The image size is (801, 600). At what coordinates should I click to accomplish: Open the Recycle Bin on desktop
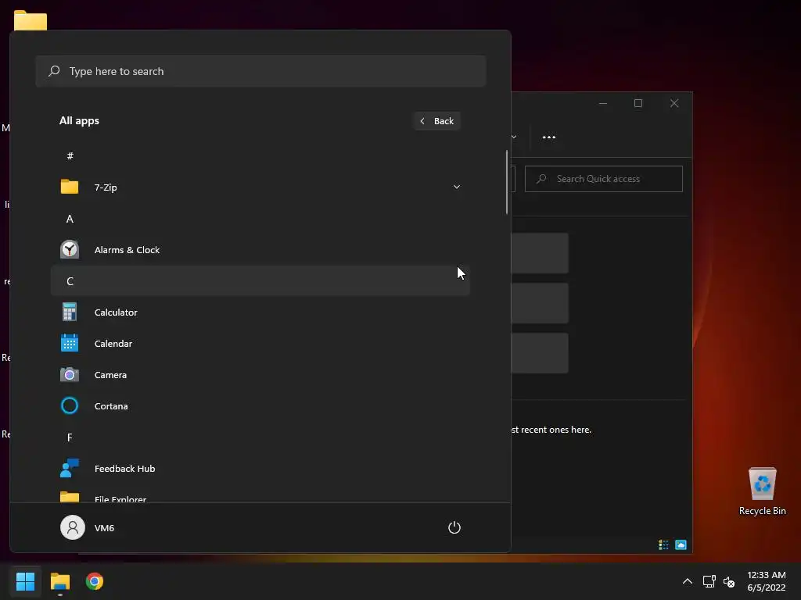coord(762,491)
